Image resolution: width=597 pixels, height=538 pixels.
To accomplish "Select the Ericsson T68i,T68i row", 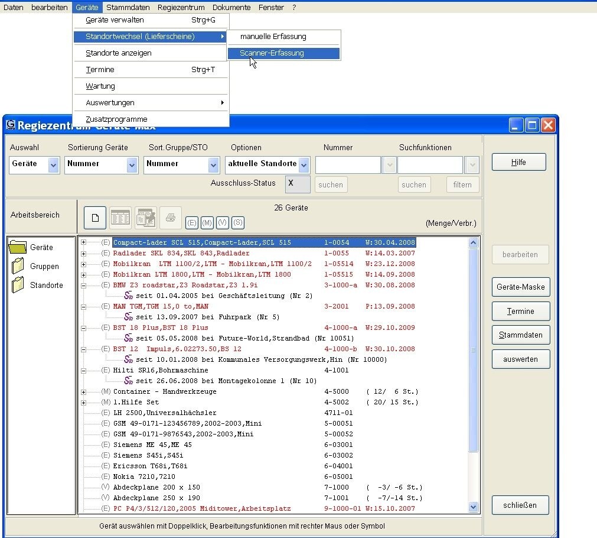I will [x=233, y=466].
